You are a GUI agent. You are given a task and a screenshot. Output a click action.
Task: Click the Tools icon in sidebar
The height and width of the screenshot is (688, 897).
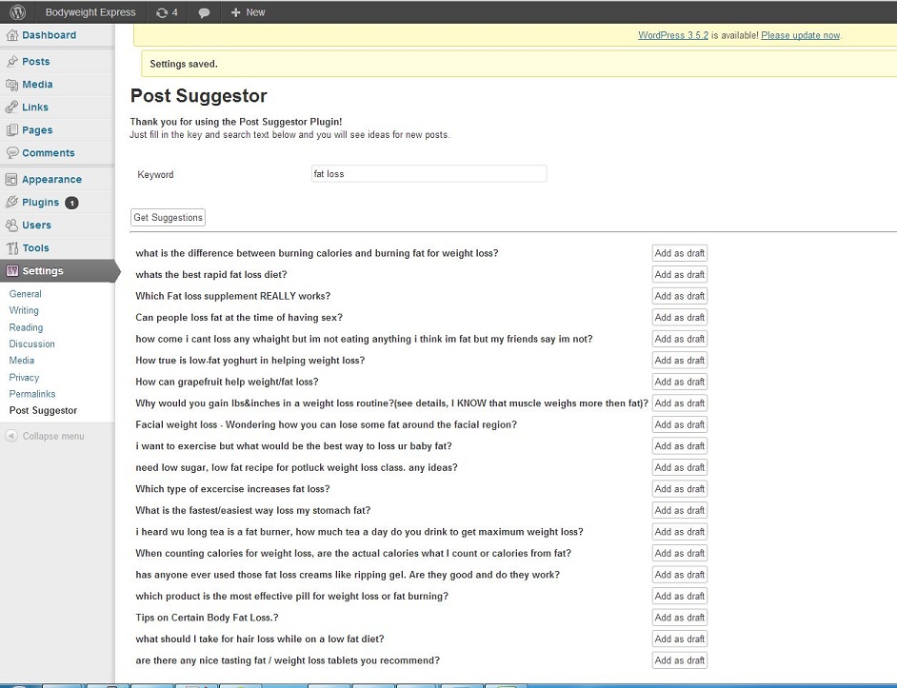click(11, 248)
